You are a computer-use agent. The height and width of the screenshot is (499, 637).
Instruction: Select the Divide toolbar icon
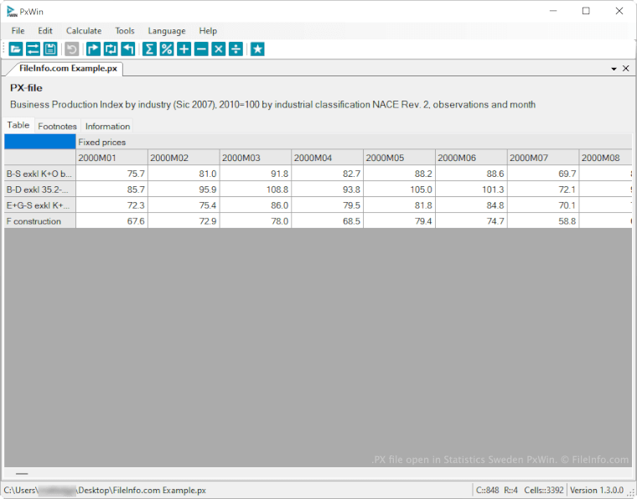coord(236,49)
